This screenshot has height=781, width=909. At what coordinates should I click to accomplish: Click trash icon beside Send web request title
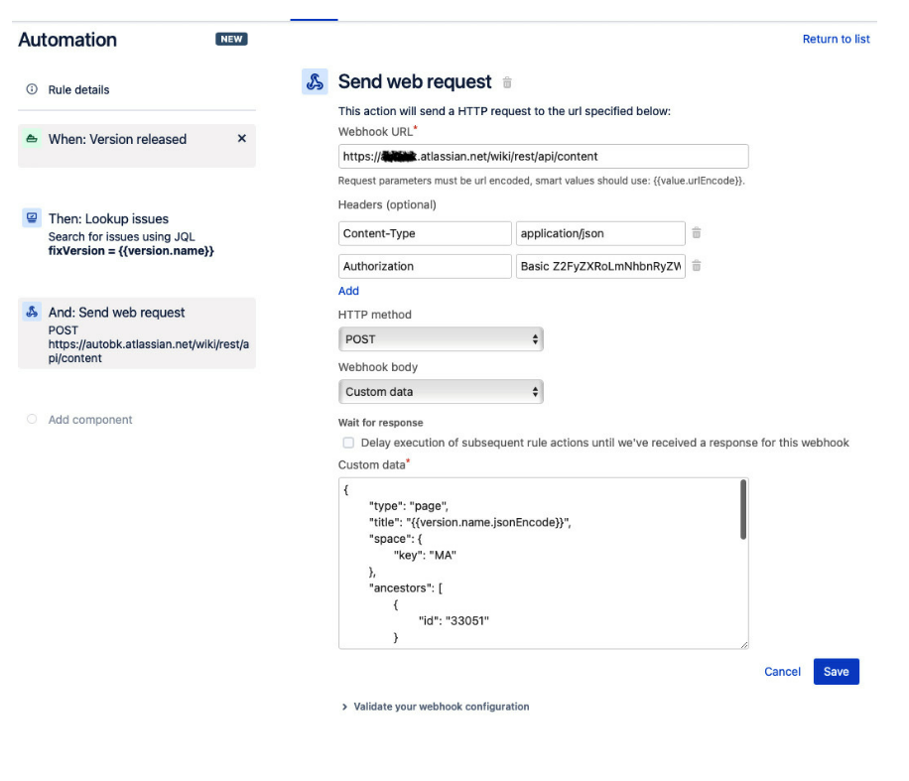(507, 82)
